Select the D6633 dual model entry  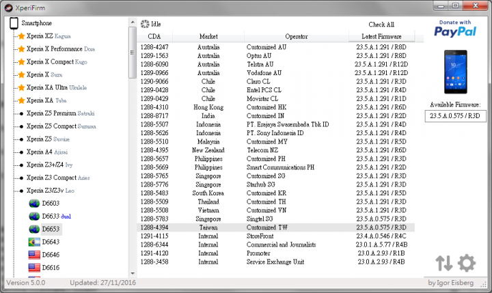[x=57, y=216]
